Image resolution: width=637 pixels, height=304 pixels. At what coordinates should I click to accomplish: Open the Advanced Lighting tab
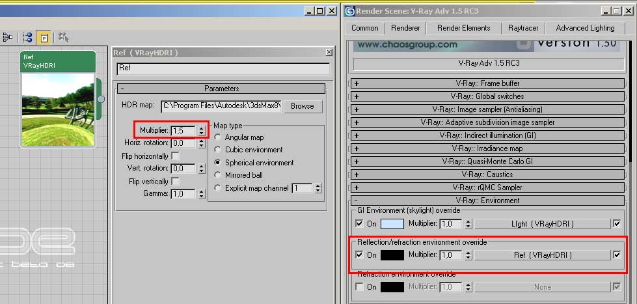(x=585, y=28)
